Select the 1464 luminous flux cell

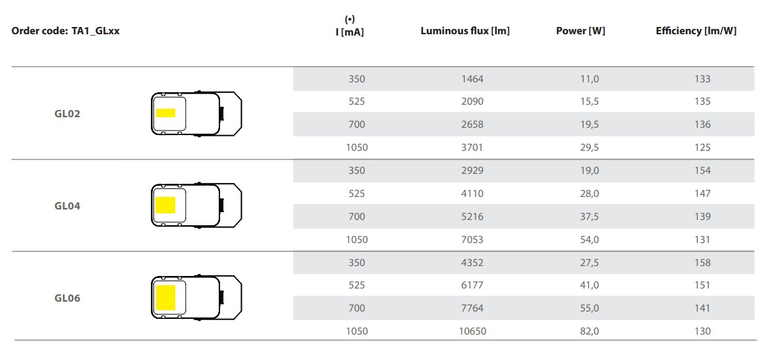coord(472,79)
